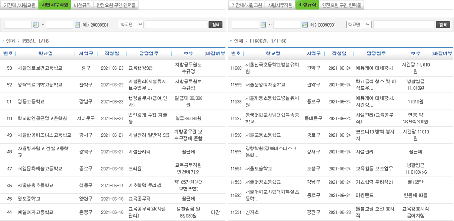Viewport: 454px width, 221px height.
Task: Click 기초학력 두리샘21 duty cell
Action: click(x=375, y=182)
